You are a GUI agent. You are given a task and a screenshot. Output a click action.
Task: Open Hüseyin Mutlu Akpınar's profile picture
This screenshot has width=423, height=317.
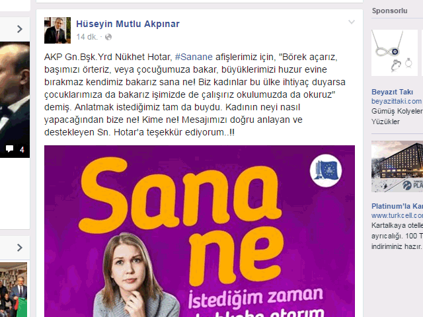point(58,30)
